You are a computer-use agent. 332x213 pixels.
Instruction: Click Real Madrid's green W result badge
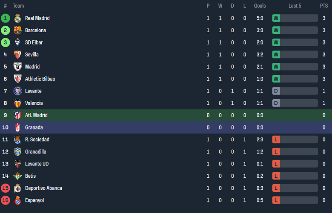(x=276, y=18)
